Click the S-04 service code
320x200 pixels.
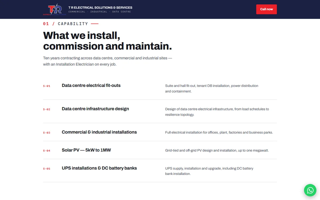pos(47,151)
